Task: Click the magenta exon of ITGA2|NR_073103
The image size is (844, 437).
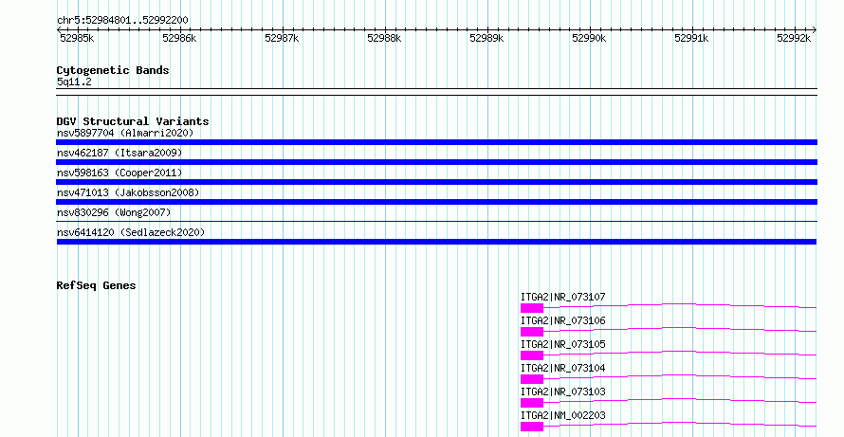Action: (532, 403)
